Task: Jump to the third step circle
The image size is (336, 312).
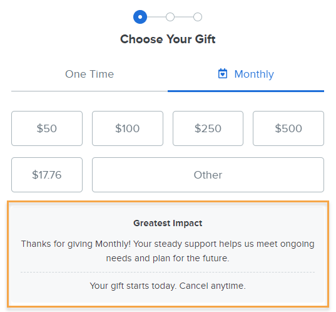Action: [x=198, y=17]
